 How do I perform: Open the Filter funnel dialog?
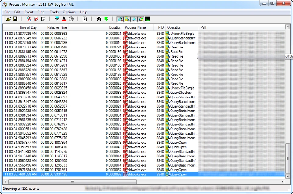click(57, 19)
